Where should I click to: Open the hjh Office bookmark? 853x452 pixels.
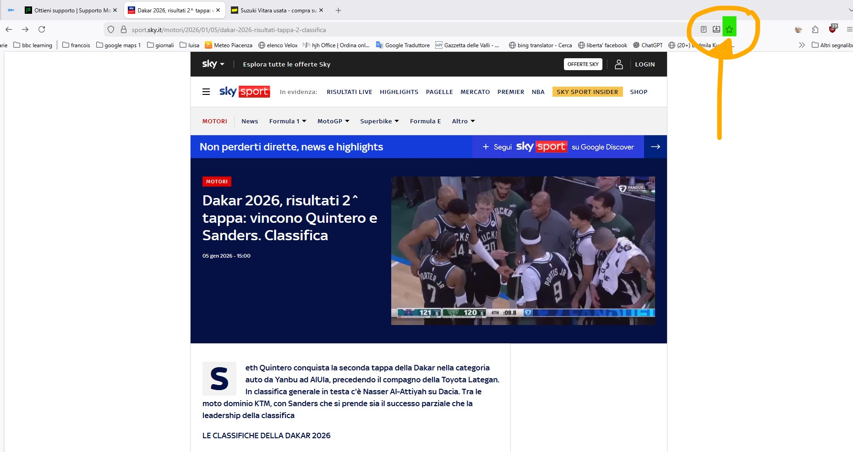coord(336,45)
